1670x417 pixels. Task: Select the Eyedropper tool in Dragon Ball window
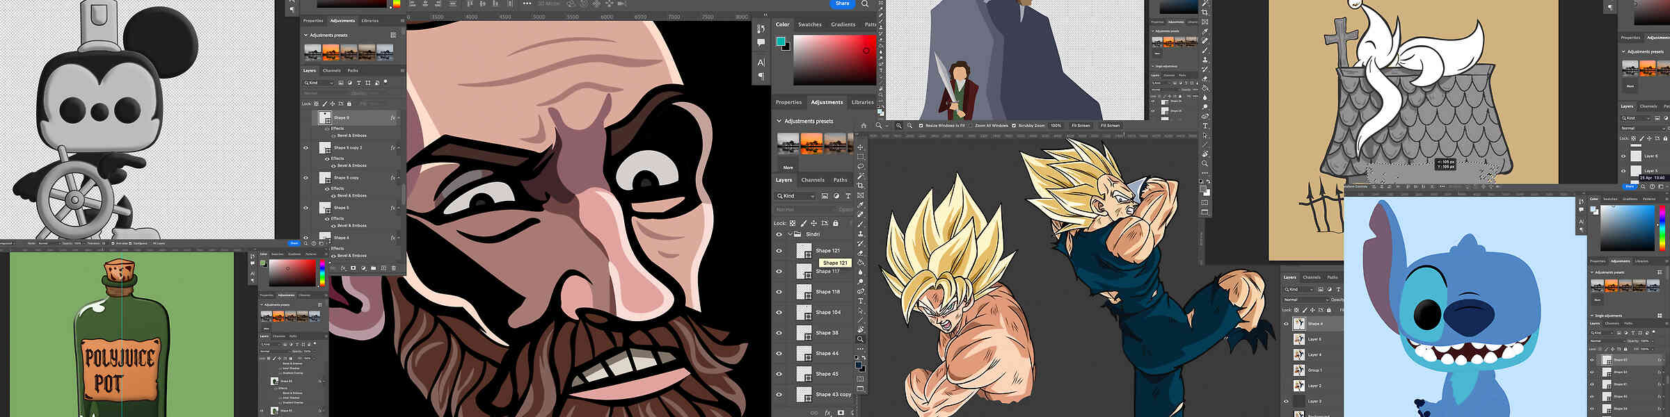[861, 205]
